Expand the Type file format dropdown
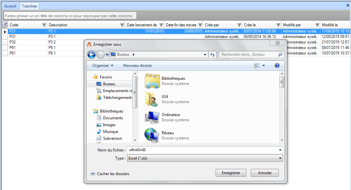351x190 pixels. [x=280, y=159]
